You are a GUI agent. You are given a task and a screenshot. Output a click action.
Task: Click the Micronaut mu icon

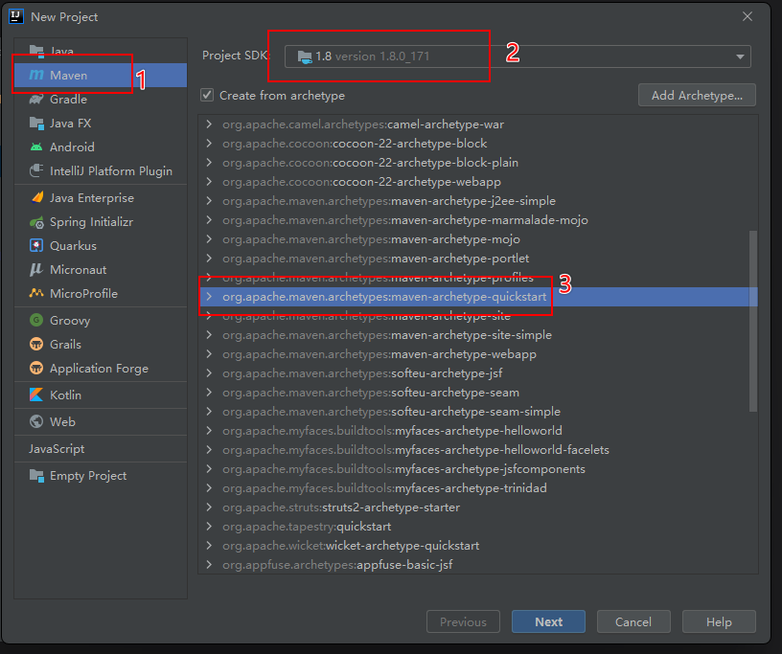pos(36,270)
